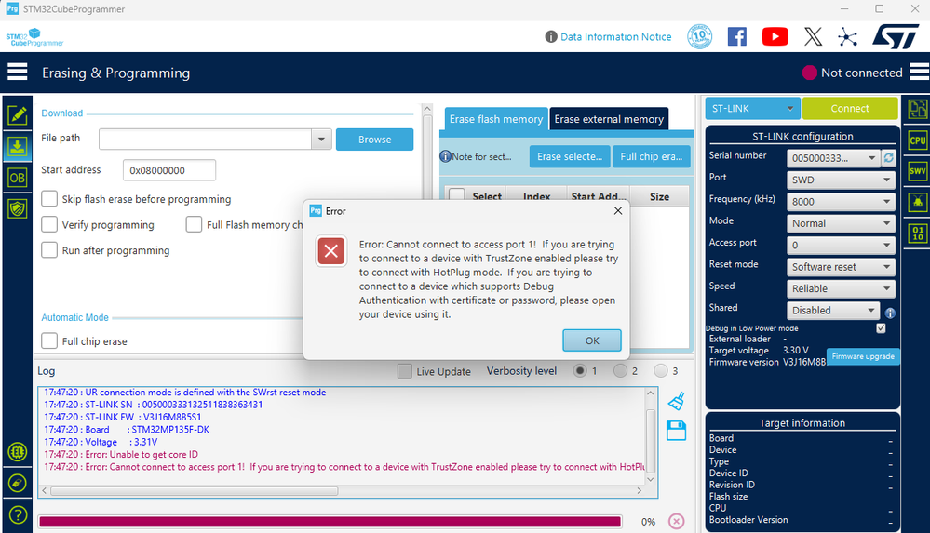The image size is (930, 533).
Task: Enable Verify programming checkbox
Action: pos(49,224)
